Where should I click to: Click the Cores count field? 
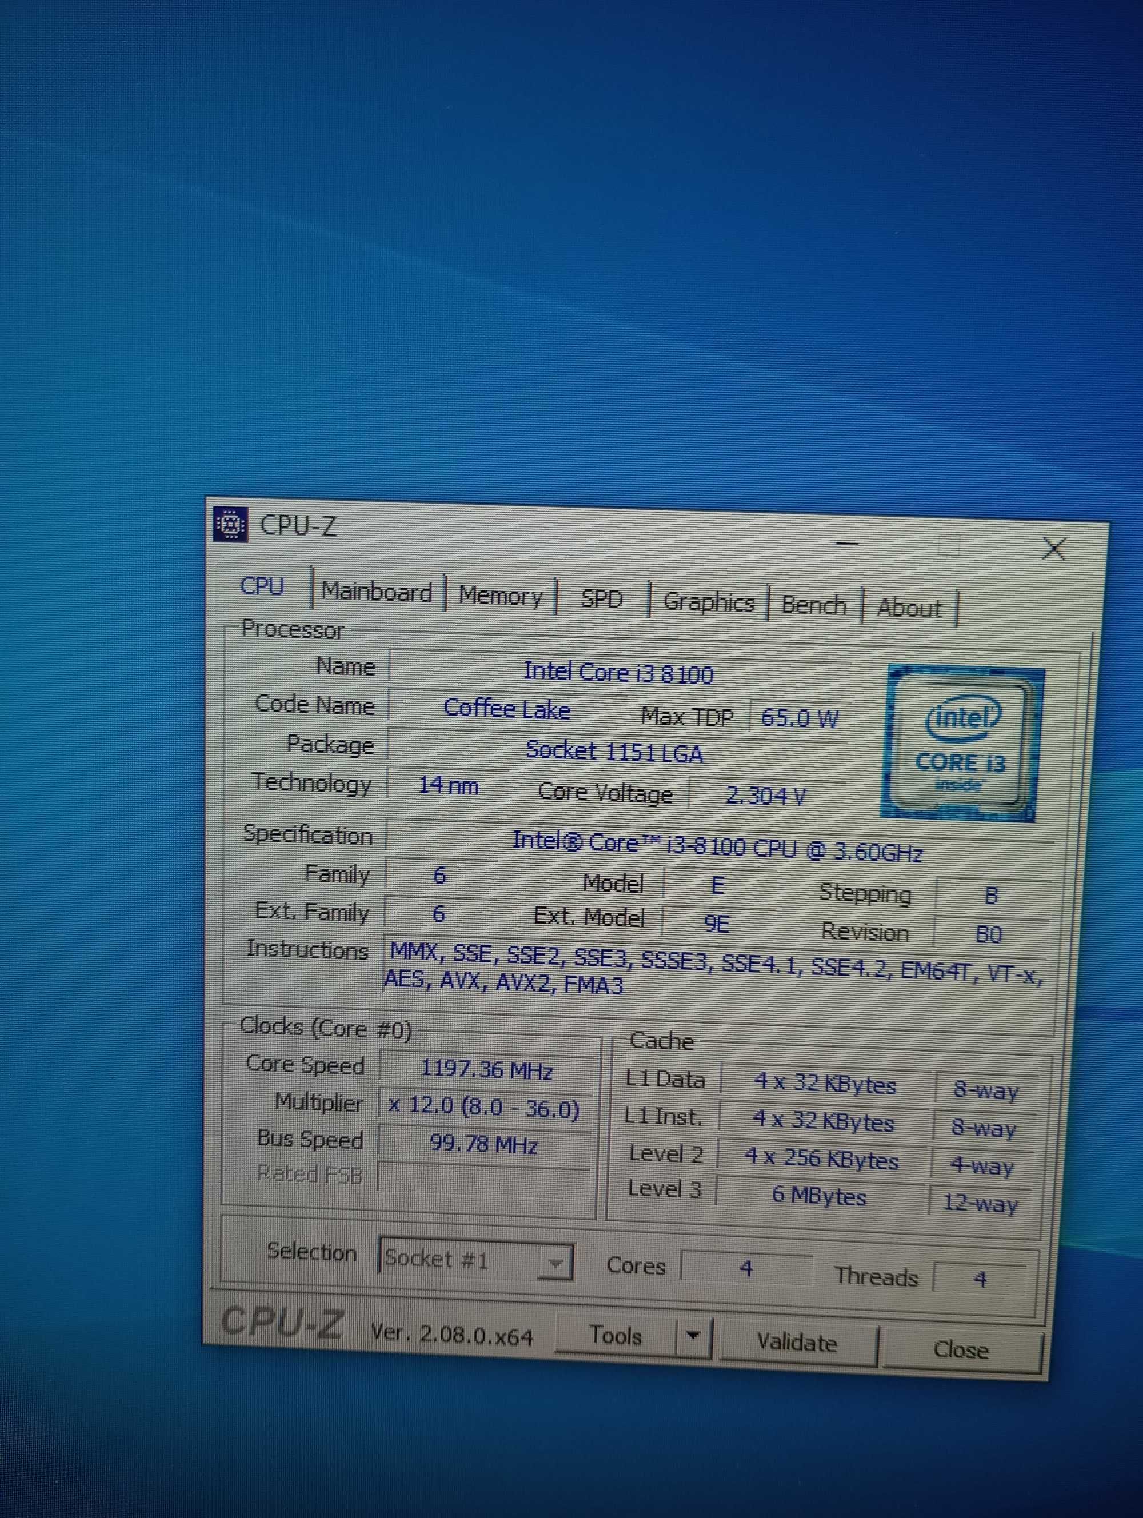746,1268
